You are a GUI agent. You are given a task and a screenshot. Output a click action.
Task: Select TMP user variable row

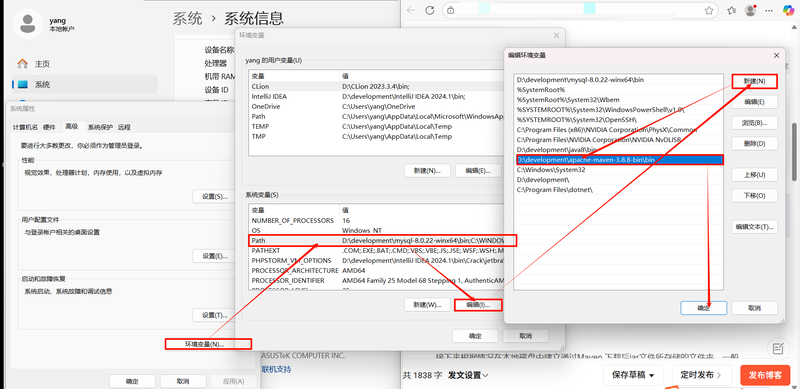pos(377,136)
